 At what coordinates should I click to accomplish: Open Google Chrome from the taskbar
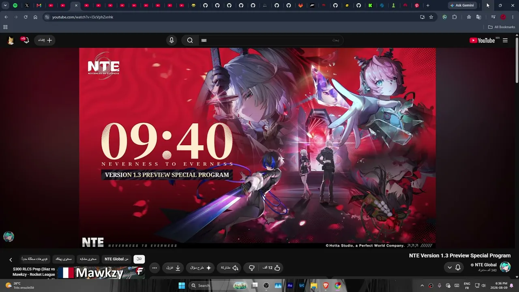tap(338, 286)
